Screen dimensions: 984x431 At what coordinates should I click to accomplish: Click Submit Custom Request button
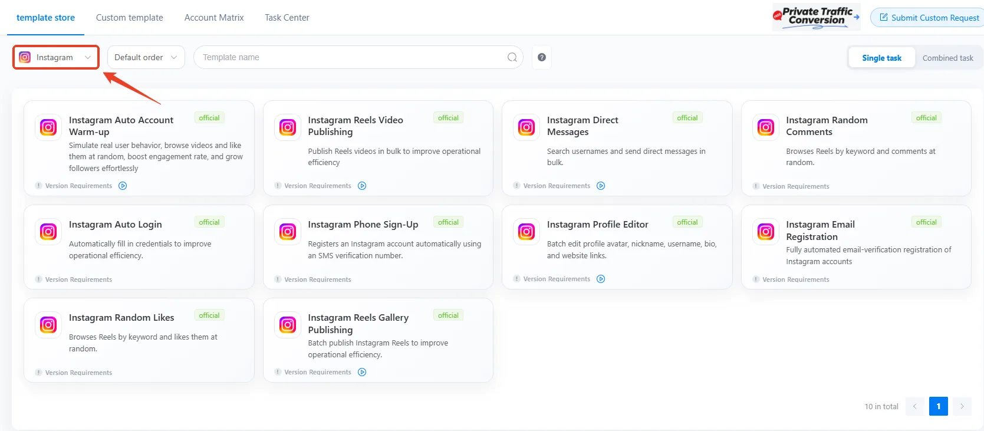click(x=929, y=18)
